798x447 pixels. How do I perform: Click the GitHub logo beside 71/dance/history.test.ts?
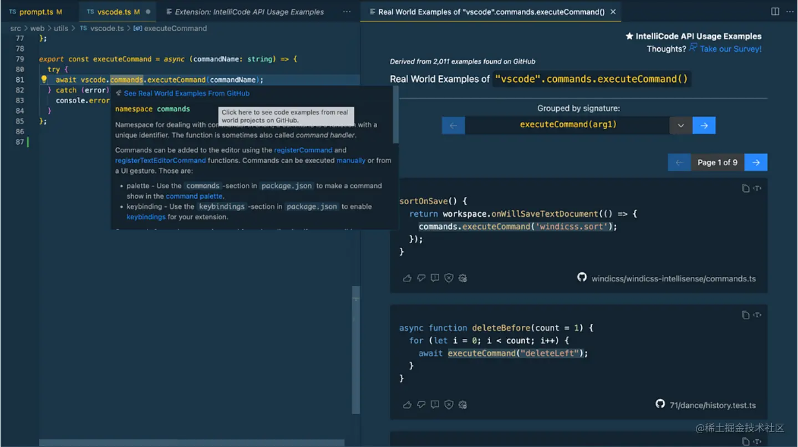click(660, 404)
